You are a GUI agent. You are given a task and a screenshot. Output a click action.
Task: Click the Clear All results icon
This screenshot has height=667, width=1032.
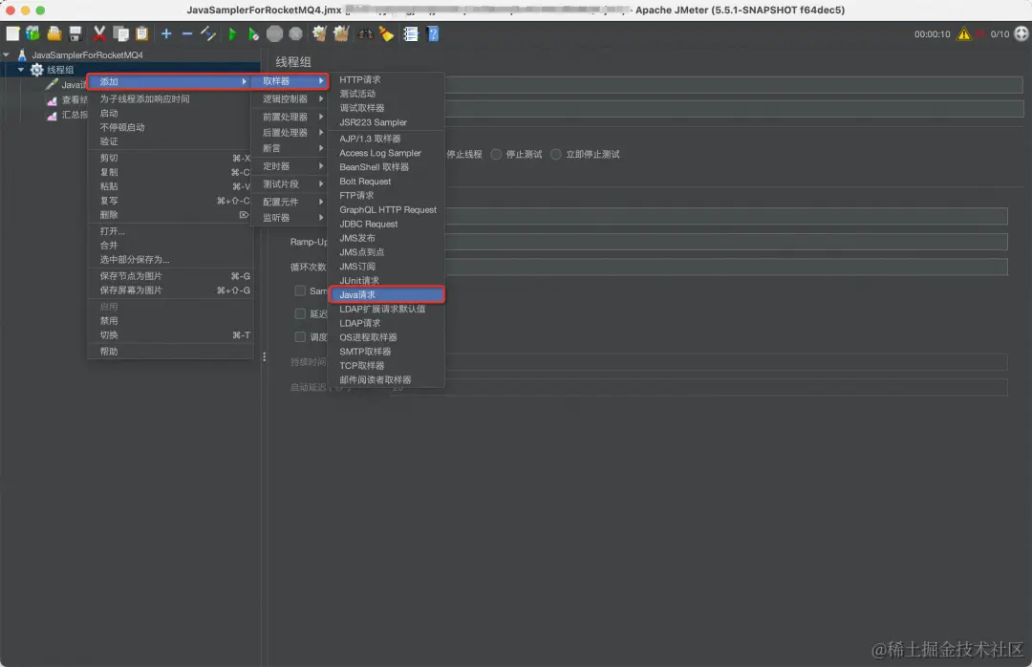click(x=341, y=33)
